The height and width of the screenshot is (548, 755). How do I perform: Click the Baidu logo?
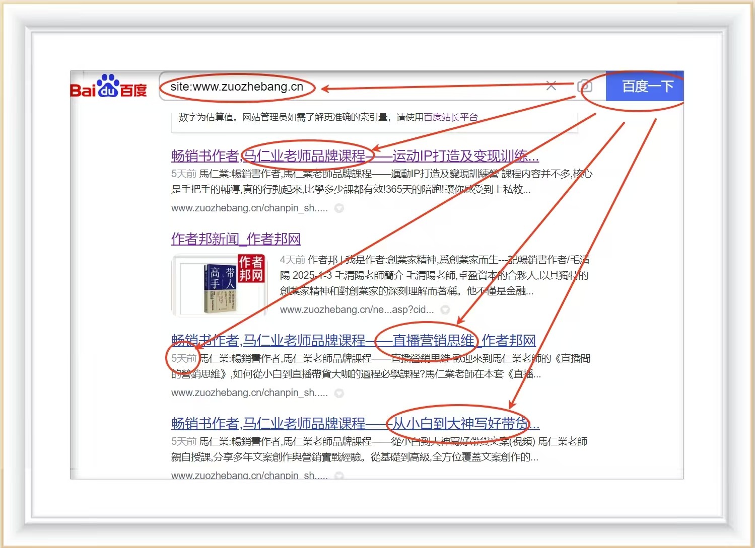[x=108, y=87]
